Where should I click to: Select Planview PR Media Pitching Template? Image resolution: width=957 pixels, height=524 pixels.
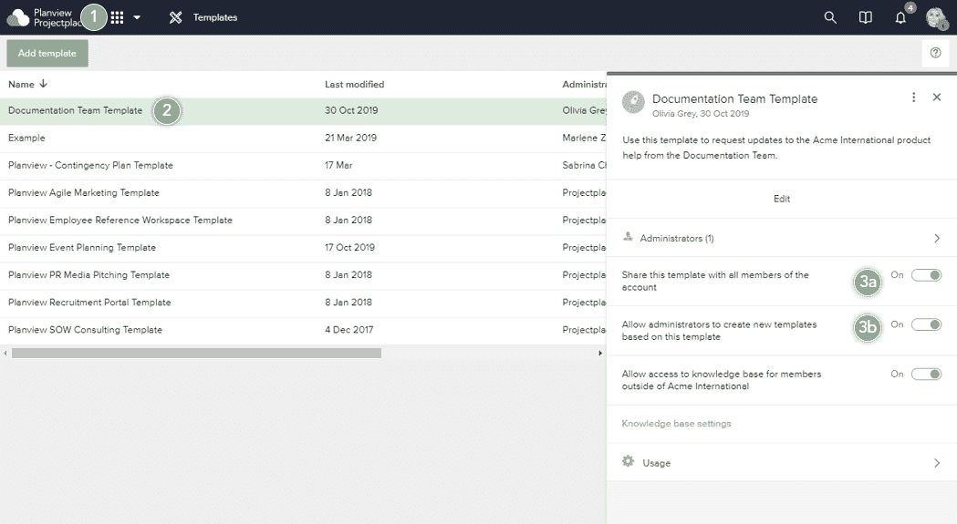[303, 275]
